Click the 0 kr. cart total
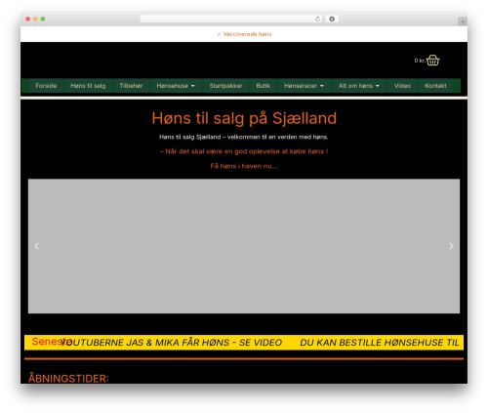The width and height of the screenshot is (488, 413). click(x=420, y=61)
